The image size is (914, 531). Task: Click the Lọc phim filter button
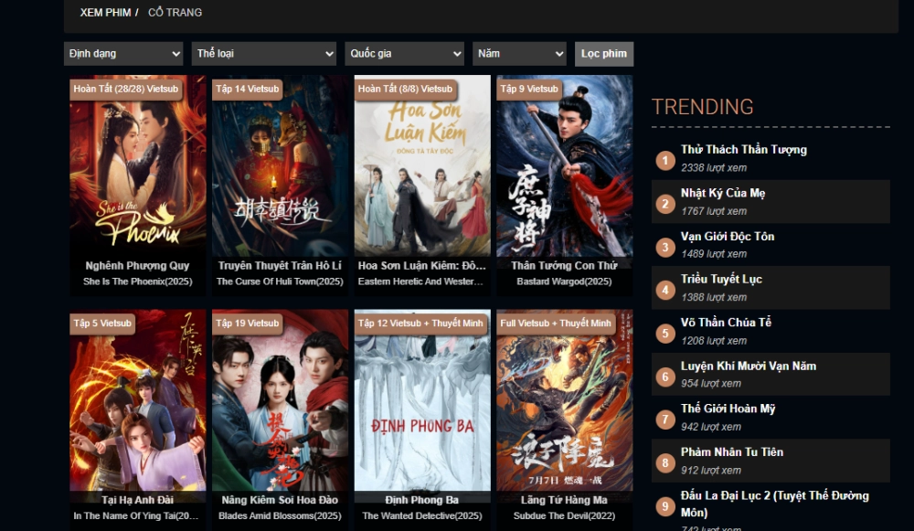point(604,54)
